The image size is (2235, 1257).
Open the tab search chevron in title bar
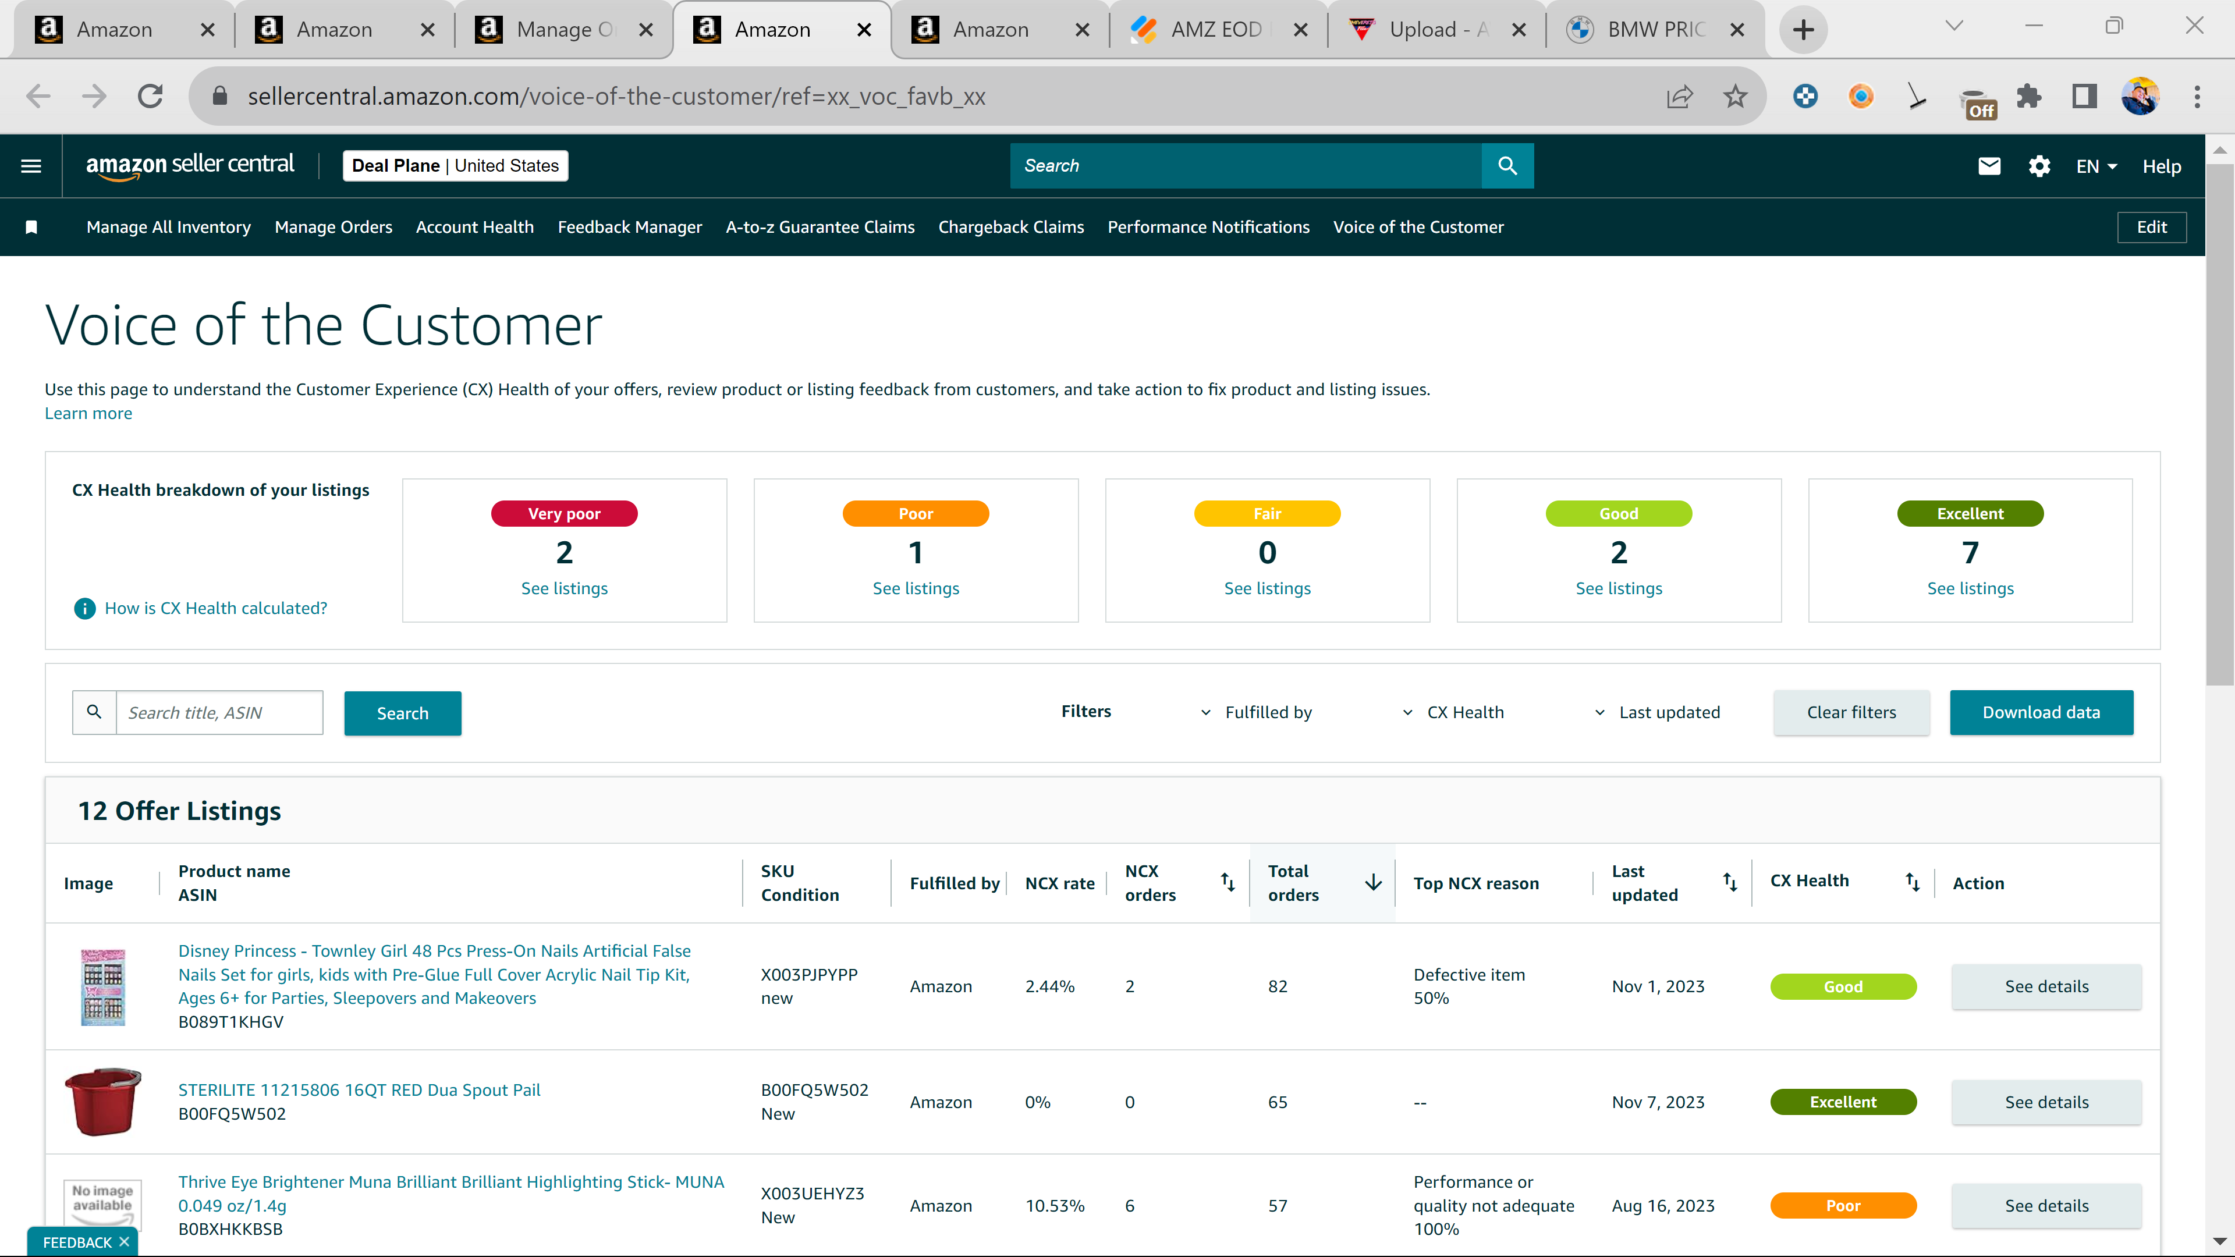[1954, 26]
